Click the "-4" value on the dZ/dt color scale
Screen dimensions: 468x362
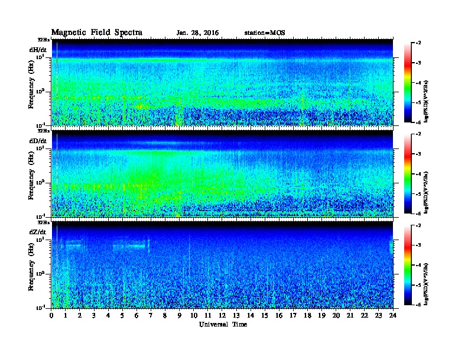[x=418, y=265]
